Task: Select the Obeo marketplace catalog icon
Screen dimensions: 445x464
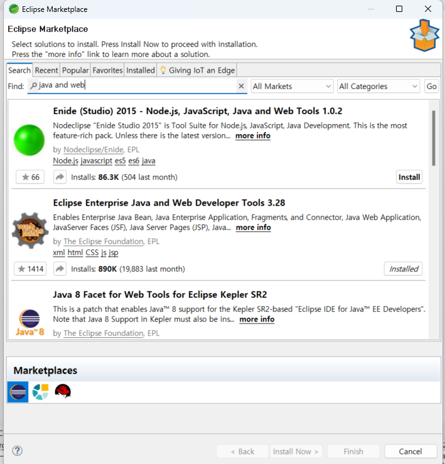Action: click(40, 392)
